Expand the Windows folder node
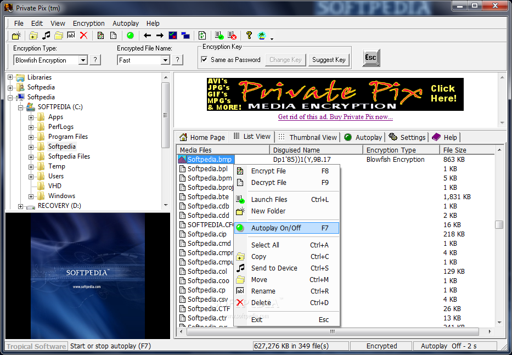Image resolution: width=512 pixels, height=355 pixels. (x=31, y=196)
